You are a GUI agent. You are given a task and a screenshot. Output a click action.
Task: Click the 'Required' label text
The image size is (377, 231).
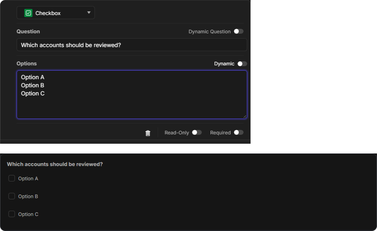pos(220,133)
